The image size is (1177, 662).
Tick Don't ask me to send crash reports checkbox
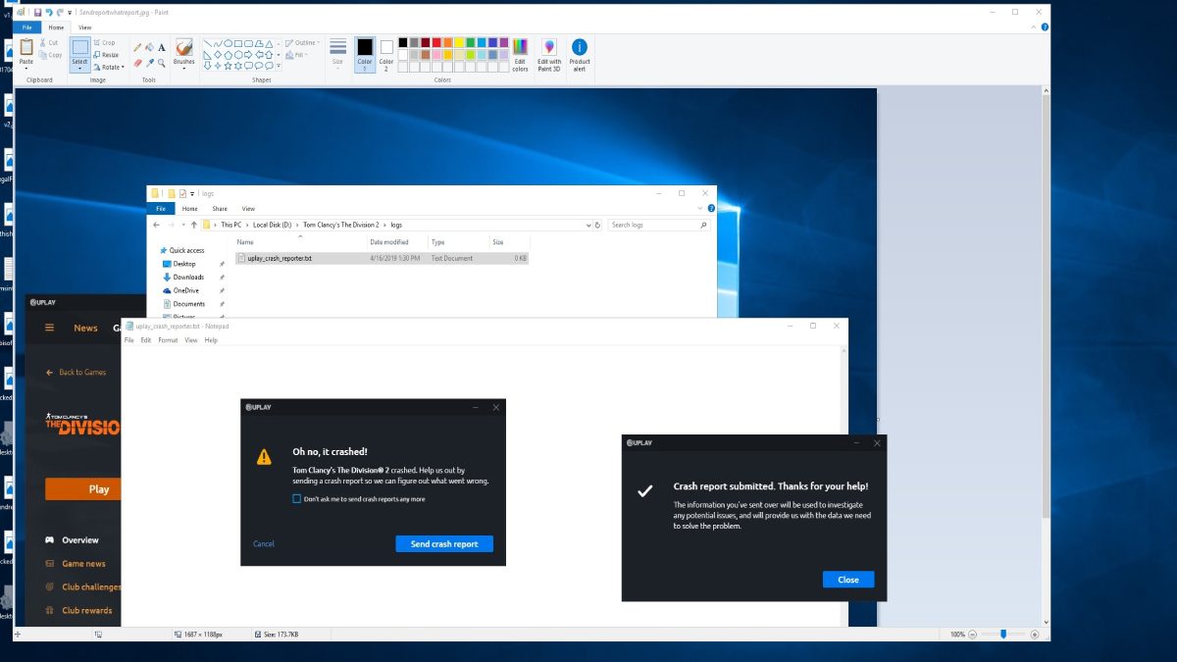pyautogui.click(x=297, y=499)
